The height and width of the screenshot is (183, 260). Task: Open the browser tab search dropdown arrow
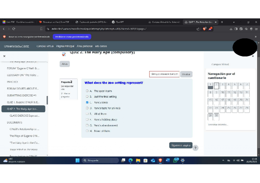[234, 22]
